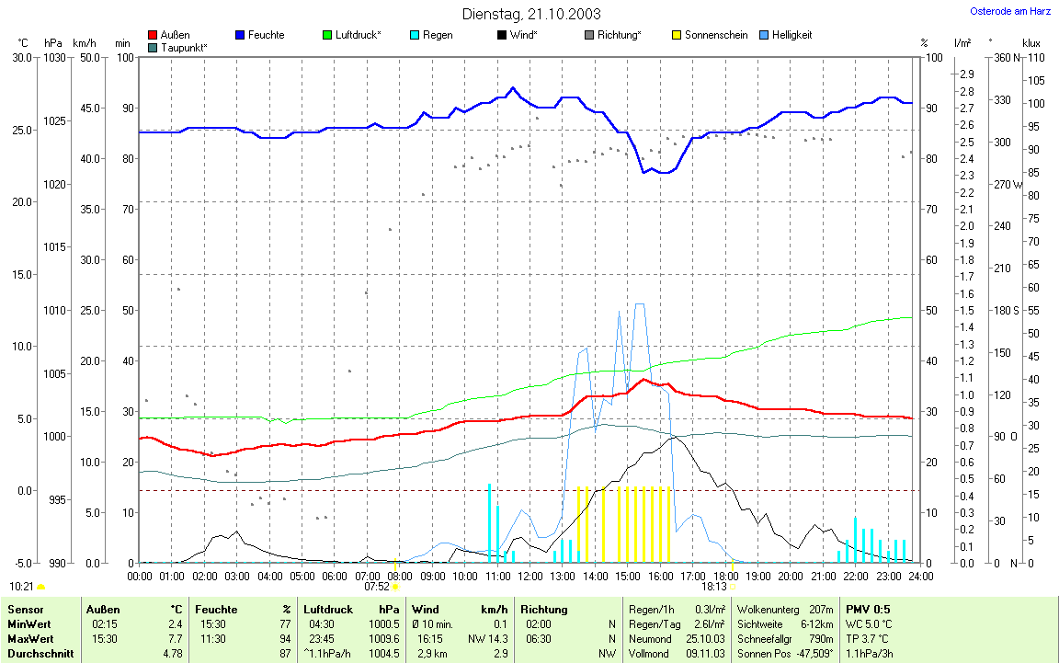Select the Sensor column header

click(x=26, y=610)
